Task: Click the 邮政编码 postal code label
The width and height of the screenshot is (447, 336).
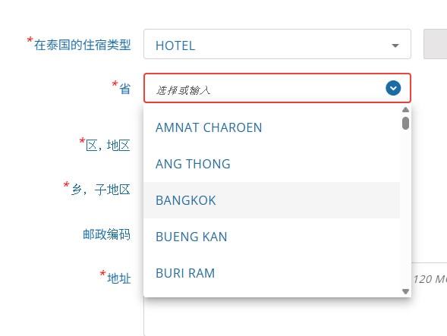Action: click(x=106, y=234)
